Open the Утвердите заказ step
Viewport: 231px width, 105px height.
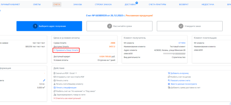pos(190,26)
